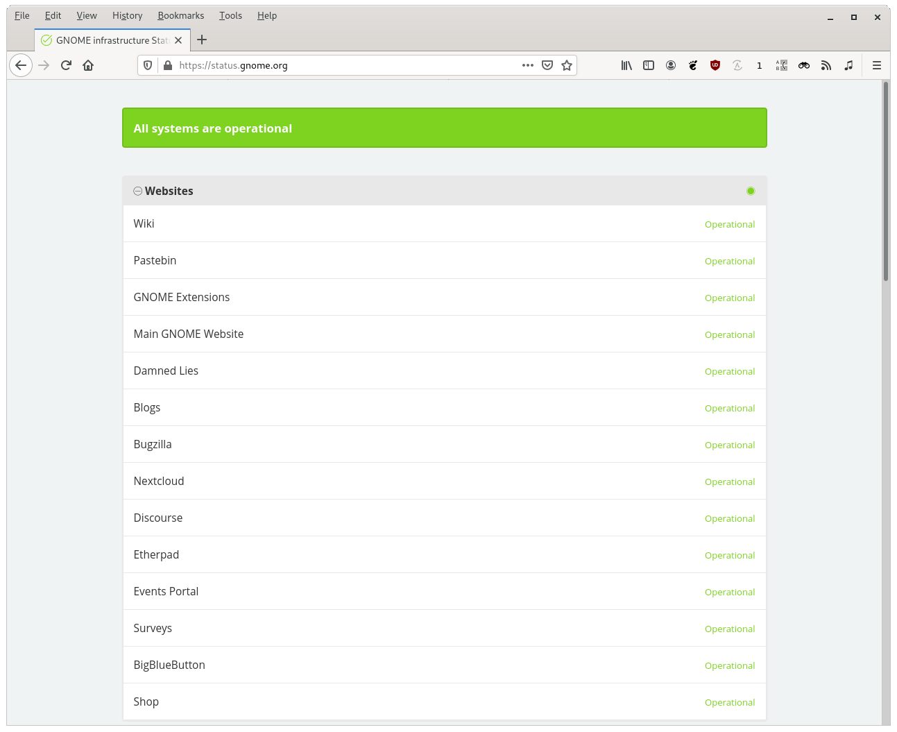Maximize the Firefox window
The width and height of the screenshot is (897, 732).
pos(854,17)
